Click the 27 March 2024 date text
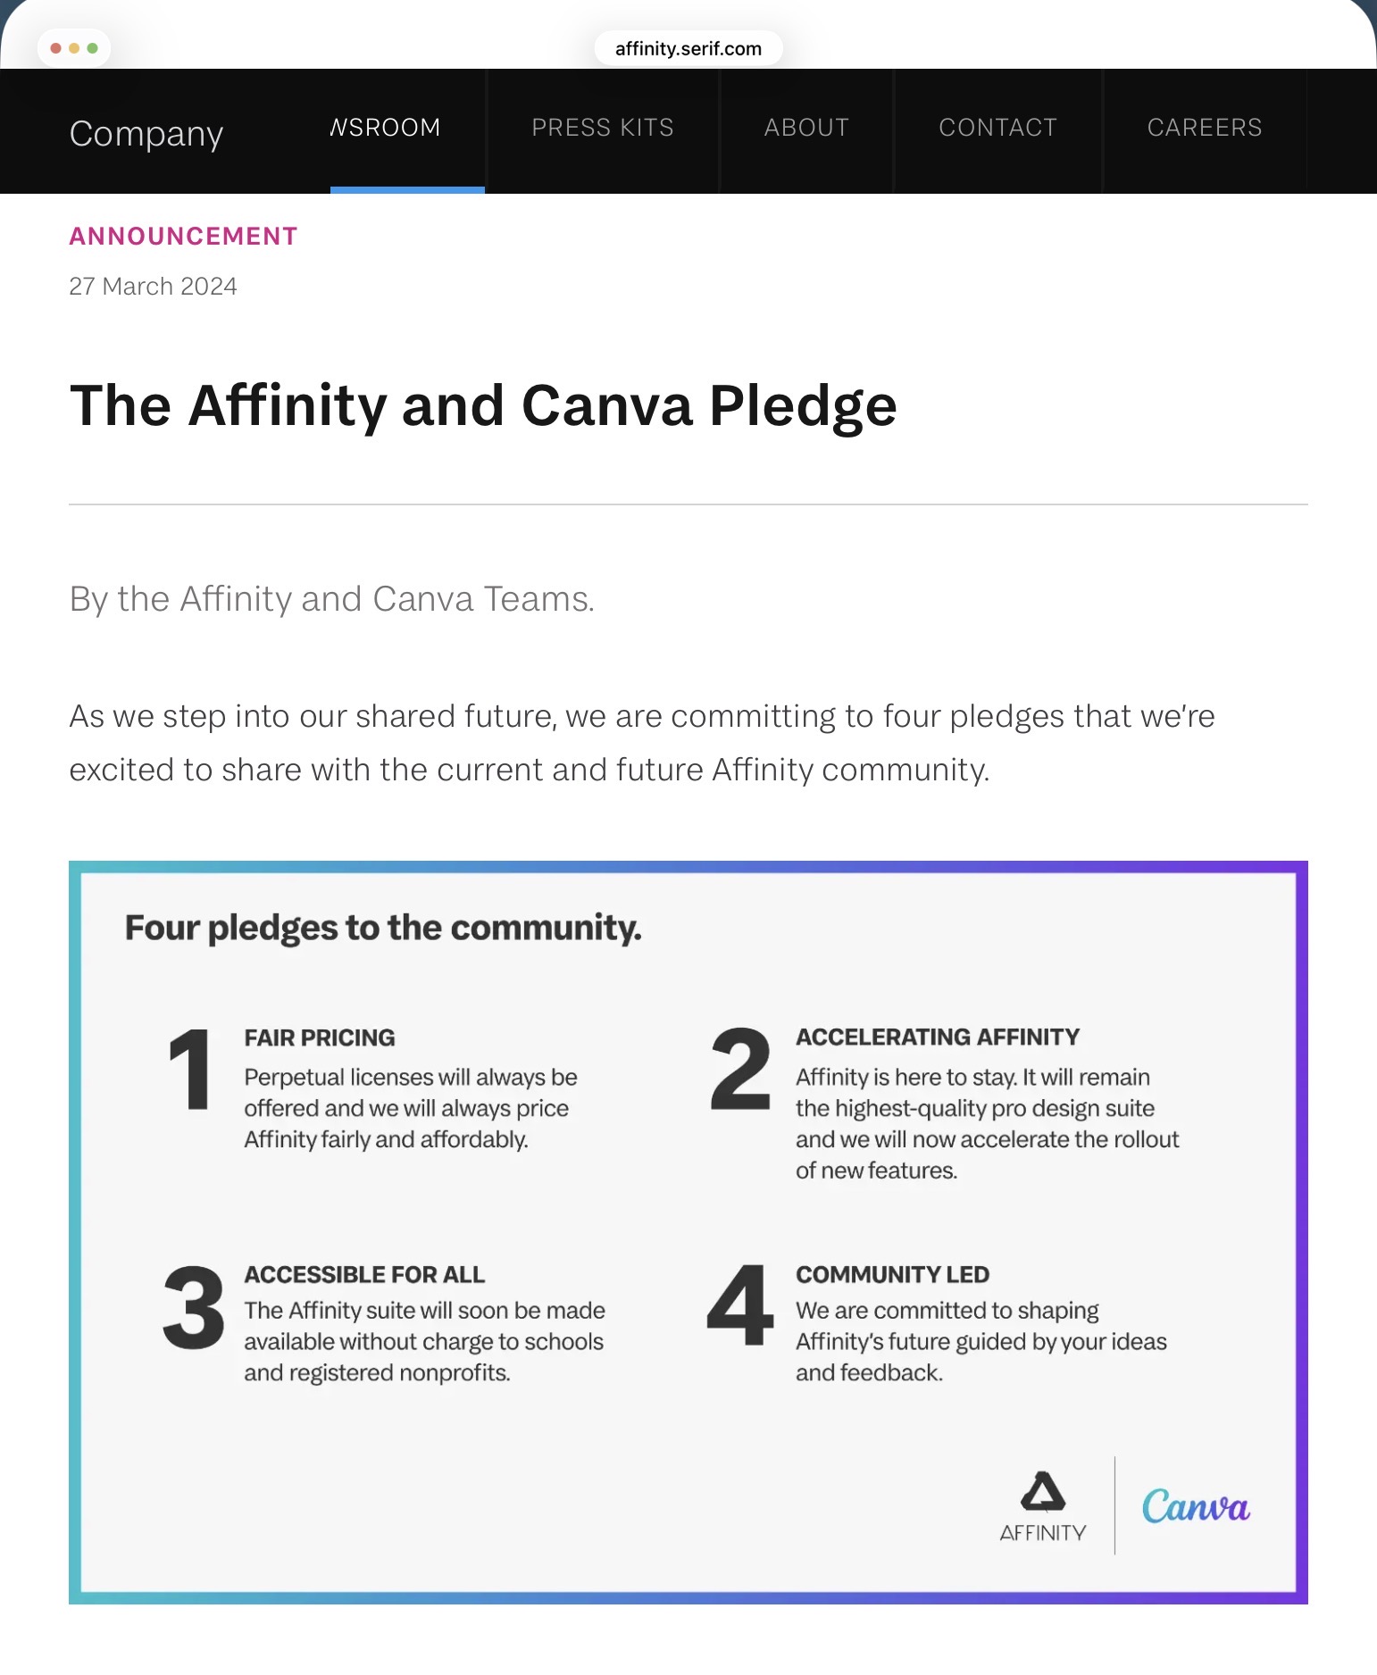The image size is (1377, 1675). click(x=153, y=286)
